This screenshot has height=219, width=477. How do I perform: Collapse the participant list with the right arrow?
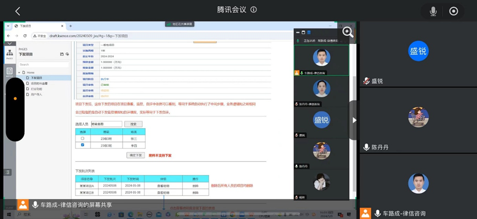354,120
